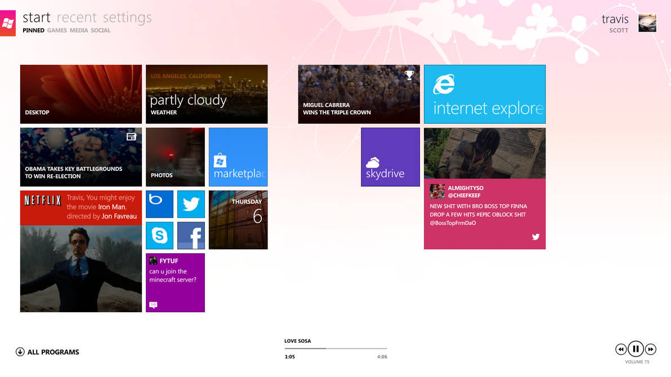
Task: Skip to the next track
Action: pos(651,349)
